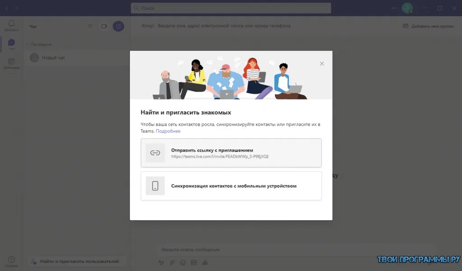This screenshot has width=462, height=271.
Task: Open the Calendar in sidebar
Action: (x=11, y=63)
